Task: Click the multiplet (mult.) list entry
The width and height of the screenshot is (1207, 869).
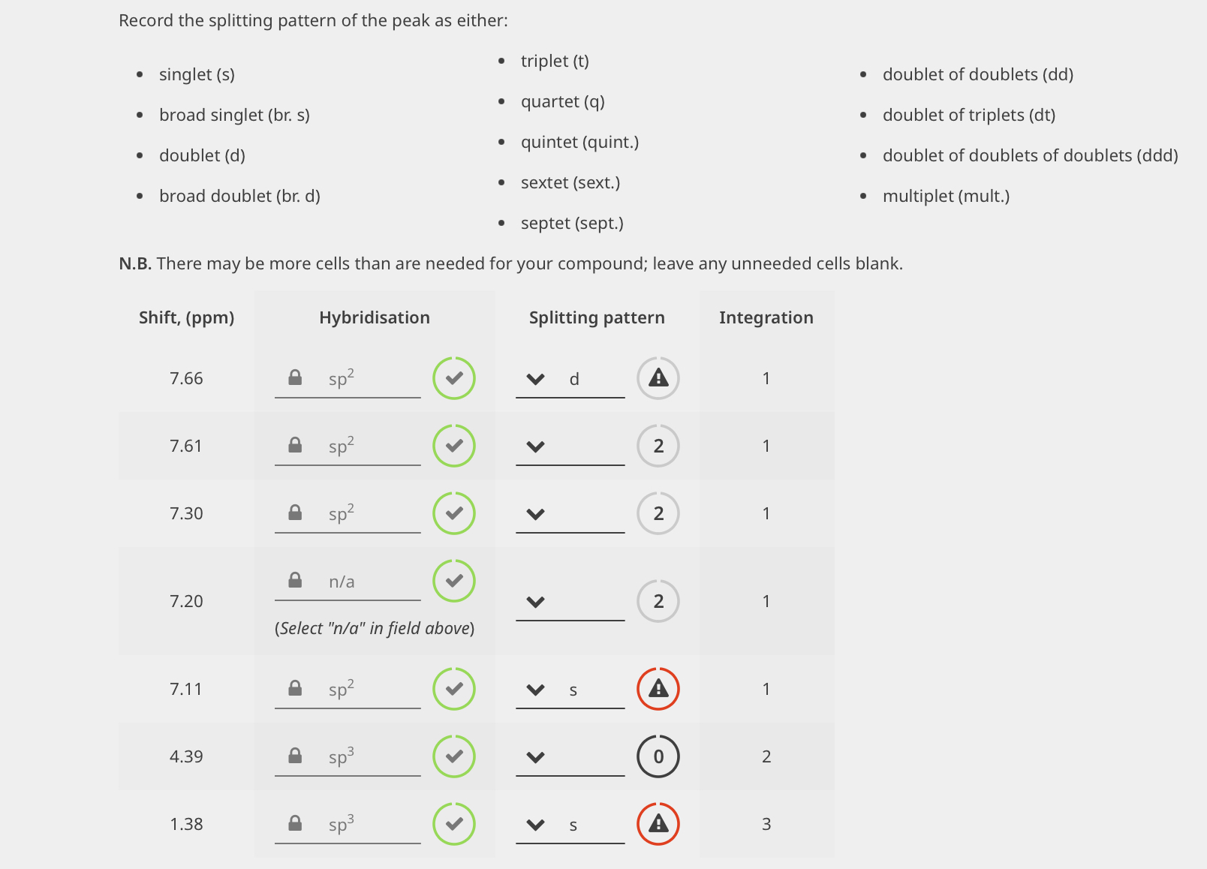Action: click(947, 195)
